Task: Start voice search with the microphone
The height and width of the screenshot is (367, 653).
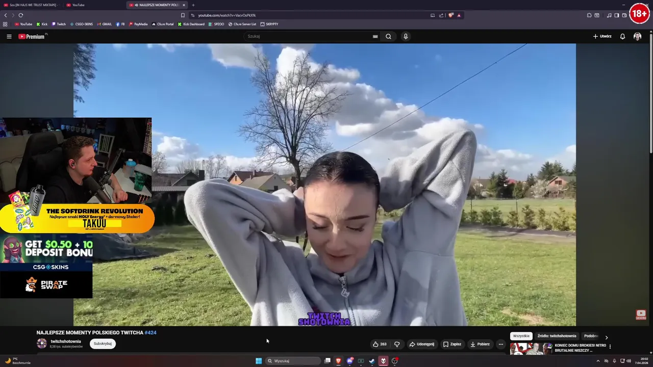Action: pos(406,36)
